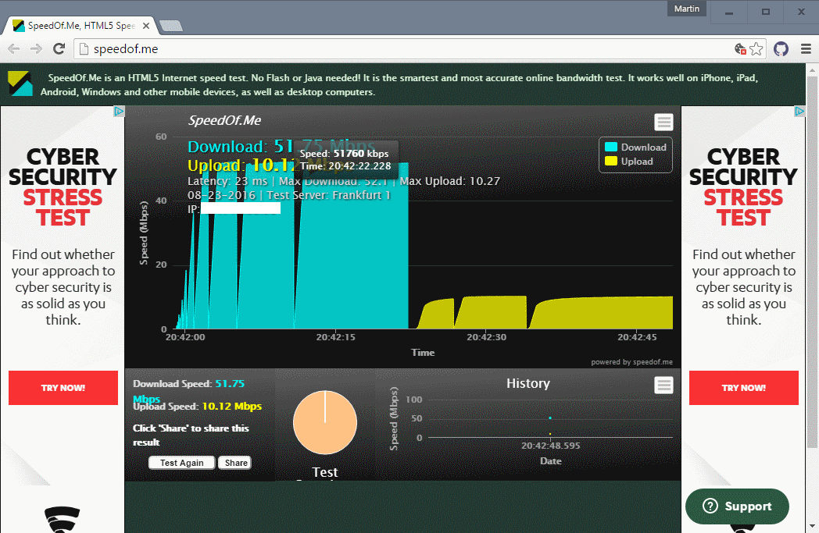Click the SpeedOf.Me chart title
Viewport: 819px width, 533px height.
click(224, 120)
